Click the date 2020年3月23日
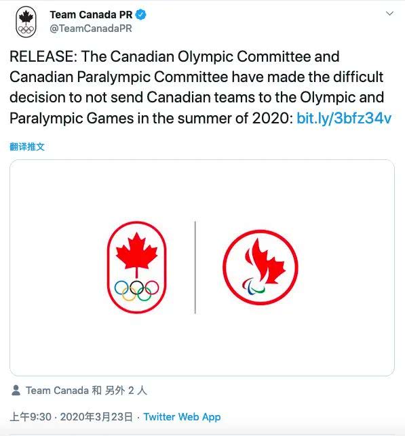This screenshot has width=405, height=436. pyautogui.click(x=96, y=417)
